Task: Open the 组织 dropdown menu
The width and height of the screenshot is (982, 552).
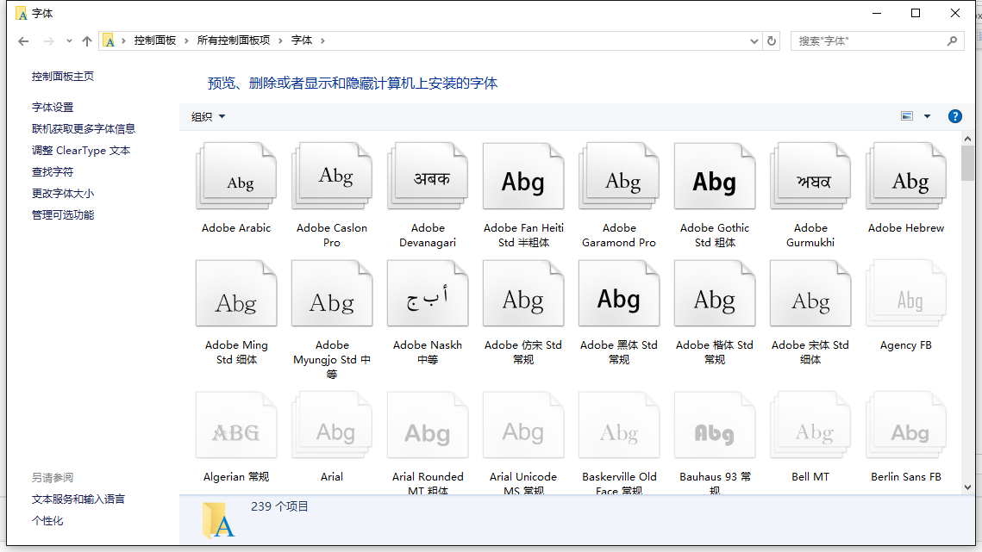Action: pos(208,117)
